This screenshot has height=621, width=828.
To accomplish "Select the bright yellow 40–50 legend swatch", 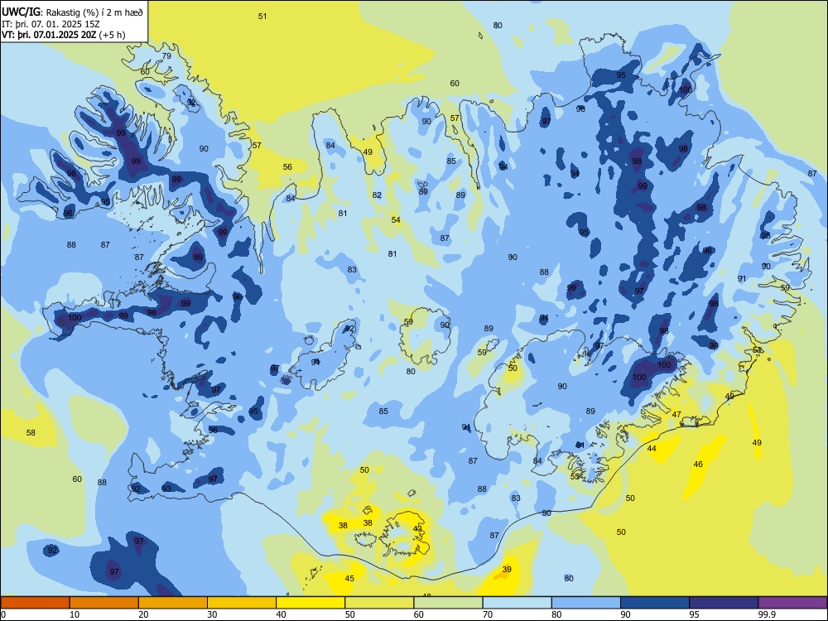I will tap(310, 603).
